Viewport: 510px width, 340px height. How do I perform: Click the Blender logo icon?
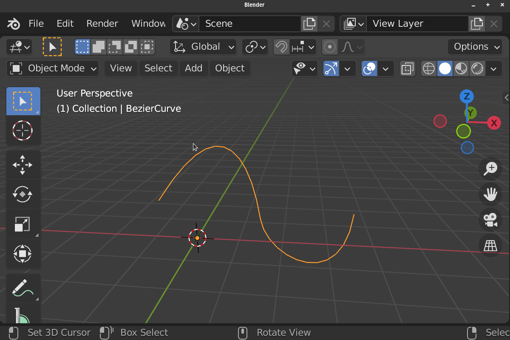(x=14, y=24)
